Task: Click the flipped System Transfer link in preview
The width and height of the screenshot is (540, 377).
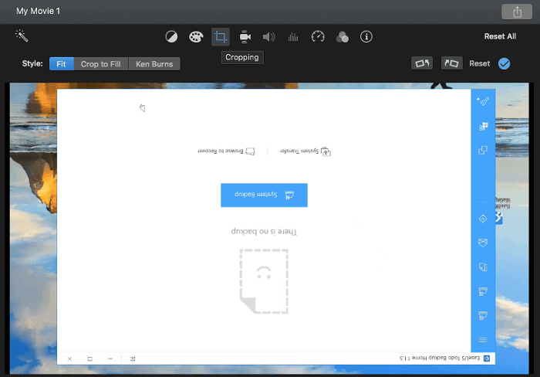Action: click(x=305, y=151)
